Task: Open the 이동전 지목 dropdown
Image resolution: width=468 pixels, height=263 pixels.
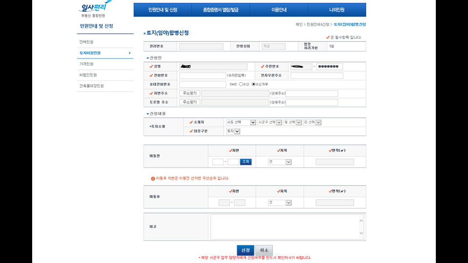Action: coord(280,162)
